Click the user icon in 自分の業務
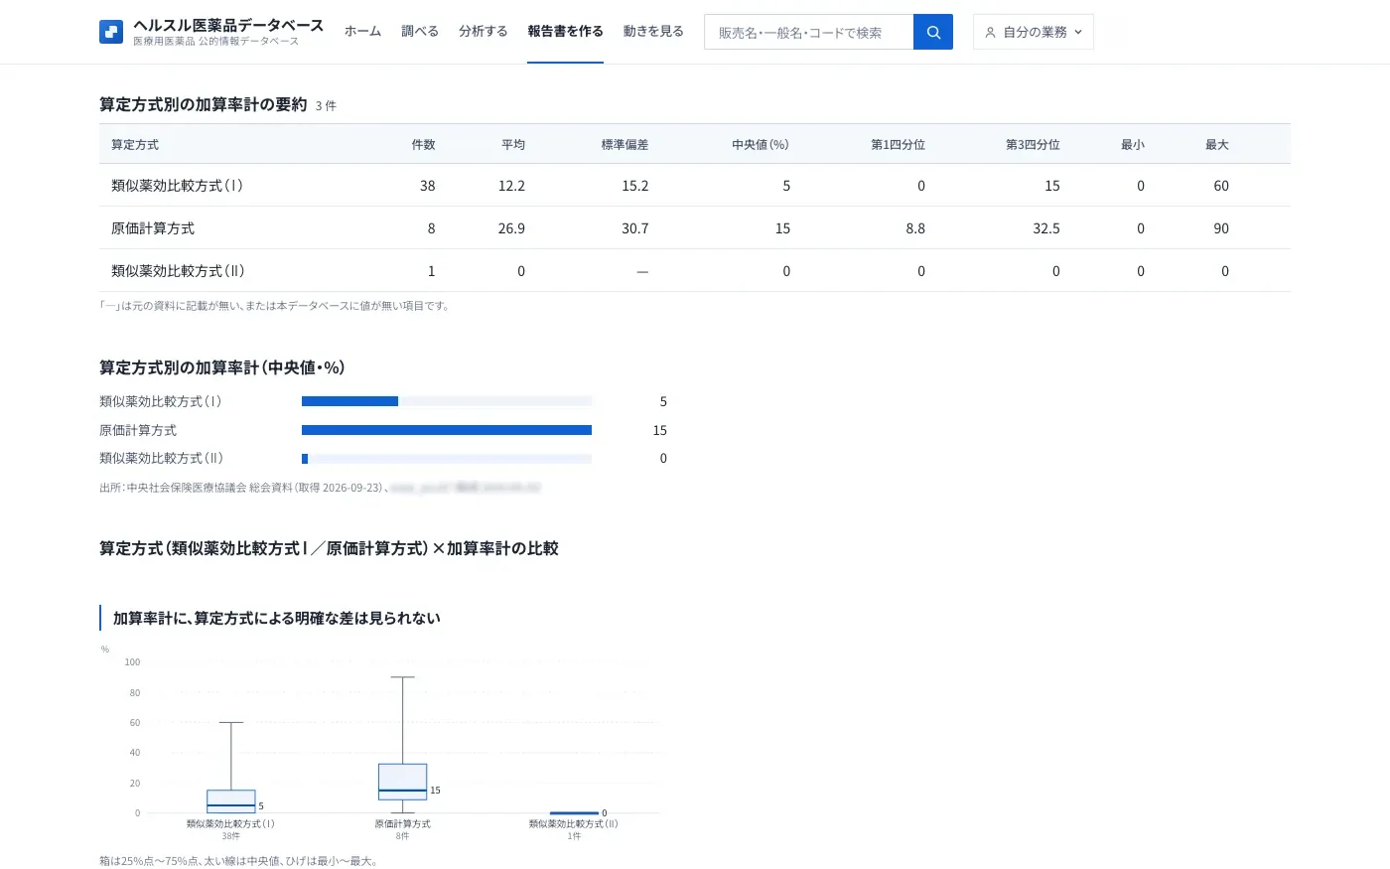1390x869 pixels. pyautogui.click(x=990, y=32)
